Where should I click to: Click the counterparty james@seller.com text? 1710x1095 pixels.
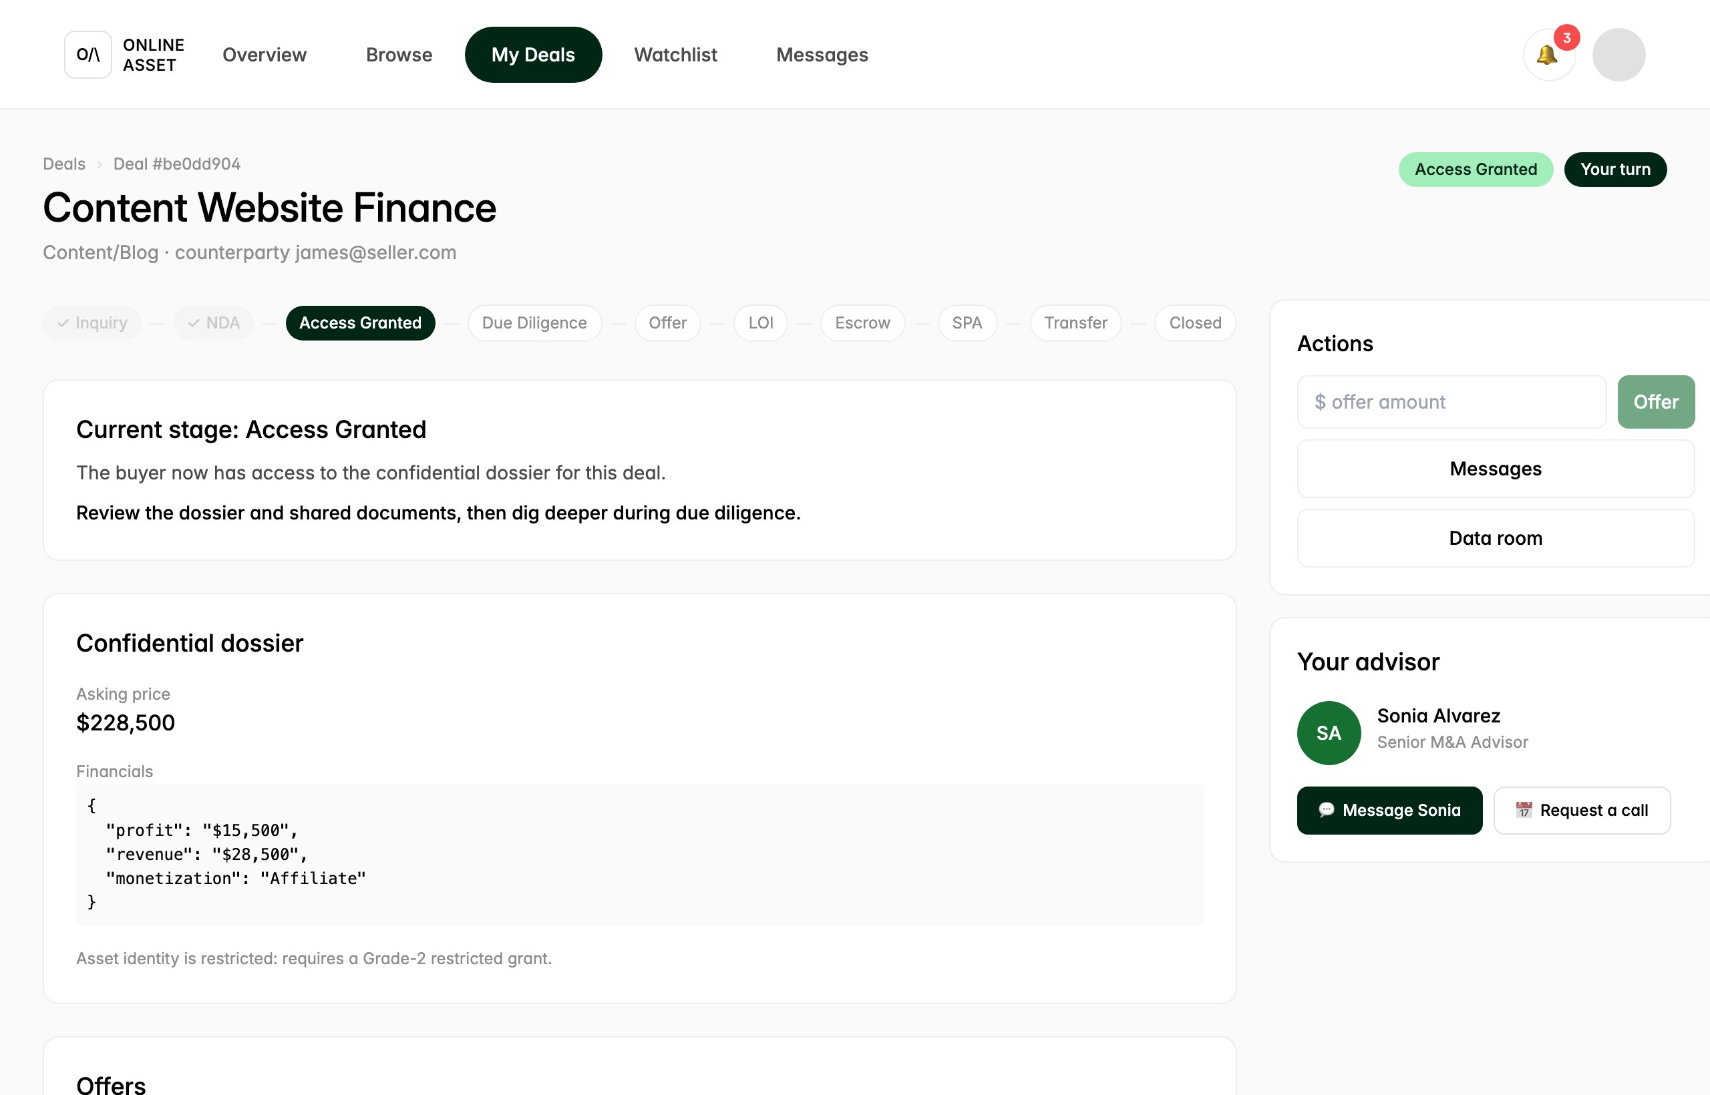(315, 252)
